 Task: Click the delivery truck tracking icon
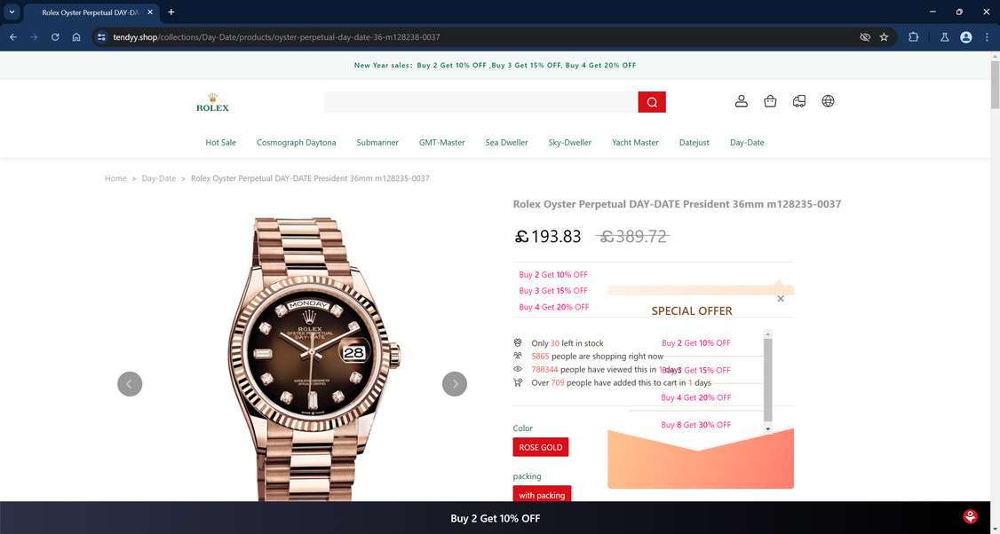pyautogui.click(x=799, y=101)
